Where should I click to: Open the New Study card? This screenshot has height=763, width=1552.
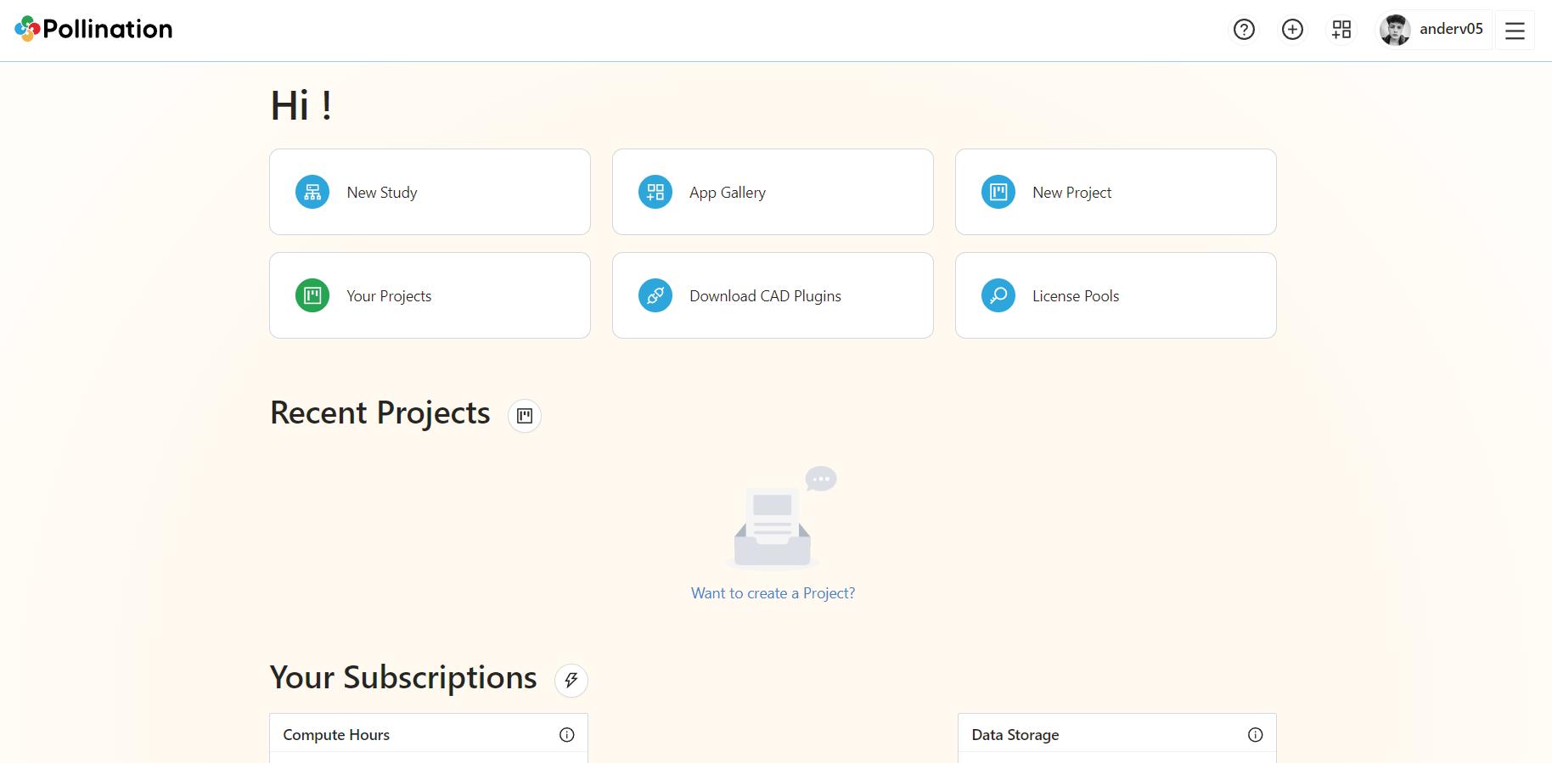click(430, 192)
